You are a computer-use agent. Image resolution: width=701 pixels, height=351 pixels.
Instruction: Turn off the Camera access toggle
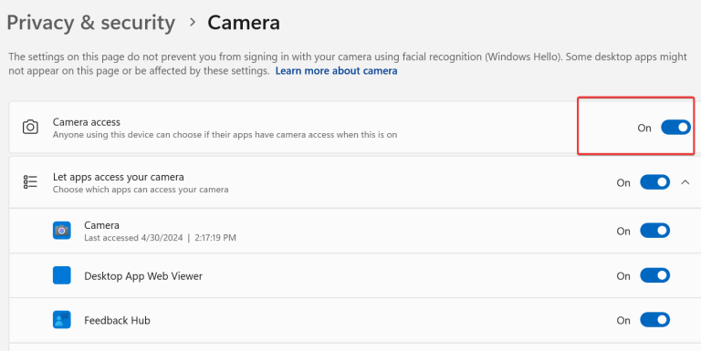pyautogui.click(x=676, y=128)
